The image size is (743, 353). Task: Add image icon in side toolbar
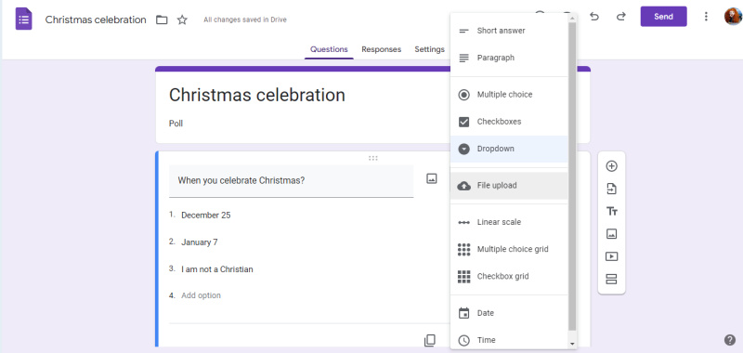tap(612, 233)
